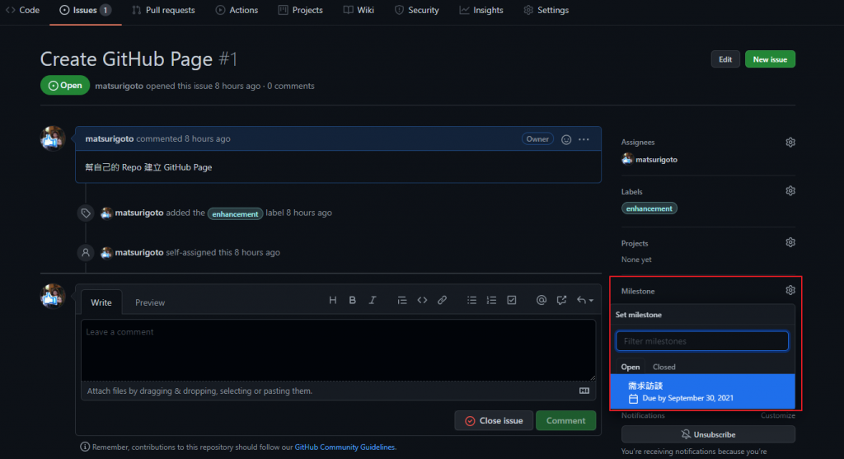Open the GitHub Community Guidelines link
Image resolution: width=844 pixels, height=459 pixels.
tap(345, 447)
